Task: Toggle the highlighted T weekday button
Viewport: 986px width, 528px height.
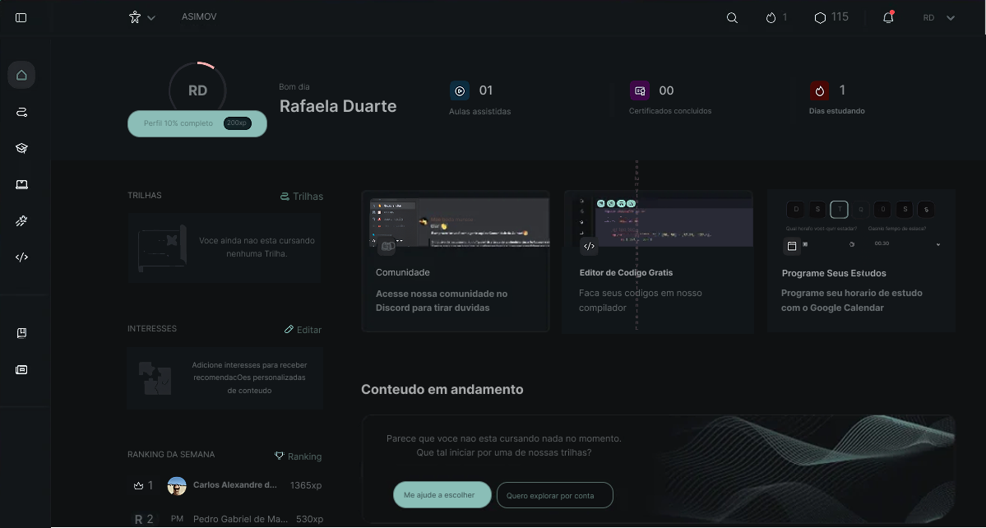Action: [838, 210]
